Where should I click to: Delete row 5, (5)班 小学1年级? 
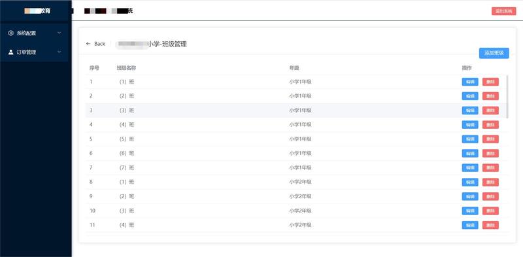[490, 139]
